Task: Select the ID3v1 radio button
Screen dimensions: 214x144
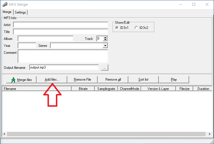Action: pos(117,28)
